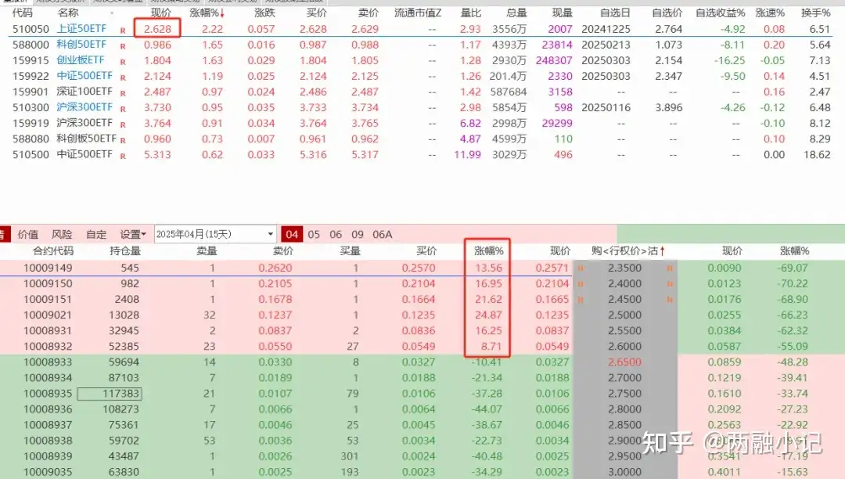Select the 持仓量 cell showing 117383

[x=120, y=393]
